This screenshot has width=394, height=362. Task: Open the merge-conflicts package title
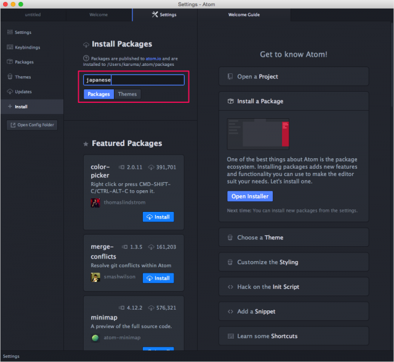(x=103, y=251)
